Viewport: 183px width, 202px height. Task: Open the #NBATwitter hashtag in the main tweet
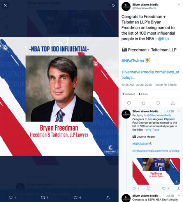[x=133, y=61]
